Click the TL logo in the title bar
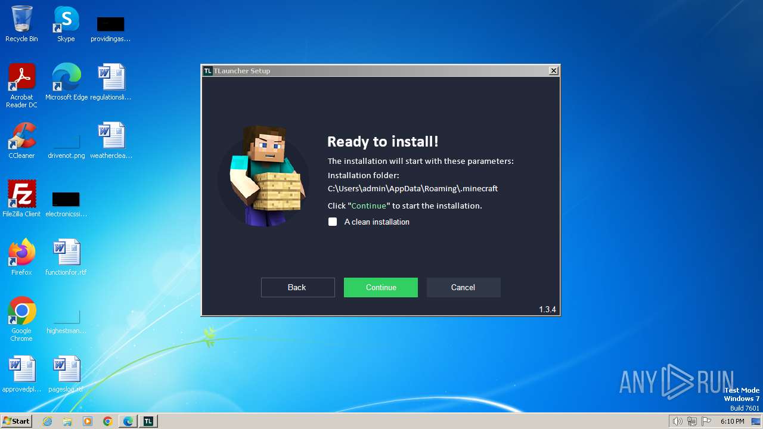 (x=207, y=71)
